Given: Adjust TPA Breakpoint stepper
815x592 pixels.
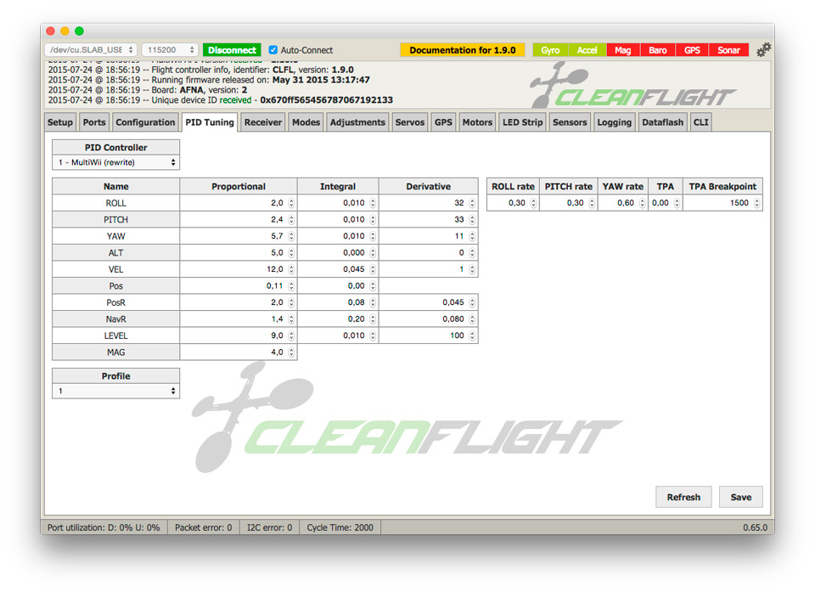Looking at the screenshot, I should tap(756, 203).
